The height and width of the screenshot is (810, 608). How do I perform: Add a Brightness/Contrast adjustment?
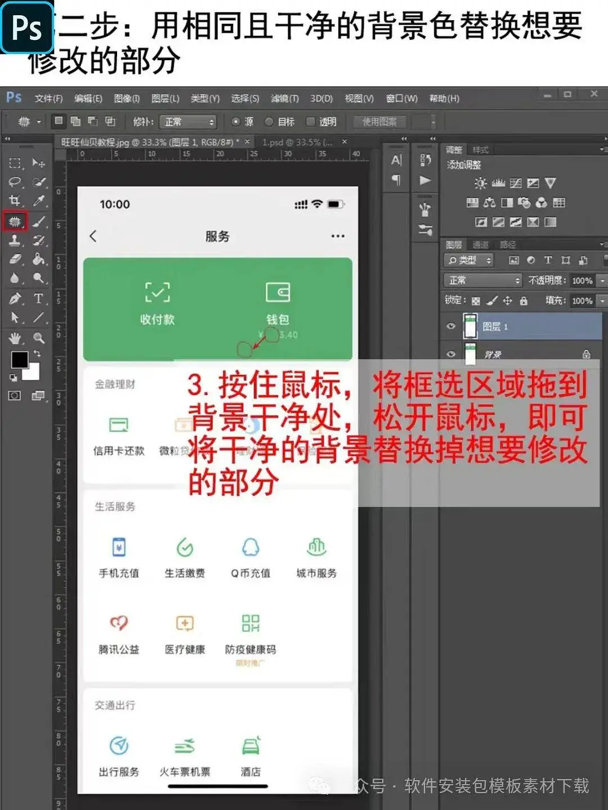[480, 183]
